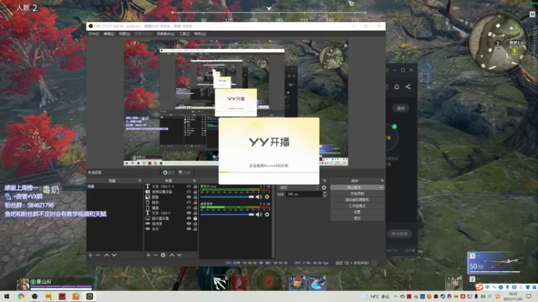Open the 滤镜 filters toolbar button

(184, 172)
